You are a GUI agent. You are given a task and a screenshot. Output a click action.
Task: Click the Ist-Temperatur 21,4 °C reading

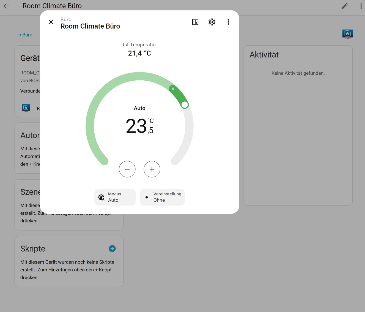coord(139,49)
